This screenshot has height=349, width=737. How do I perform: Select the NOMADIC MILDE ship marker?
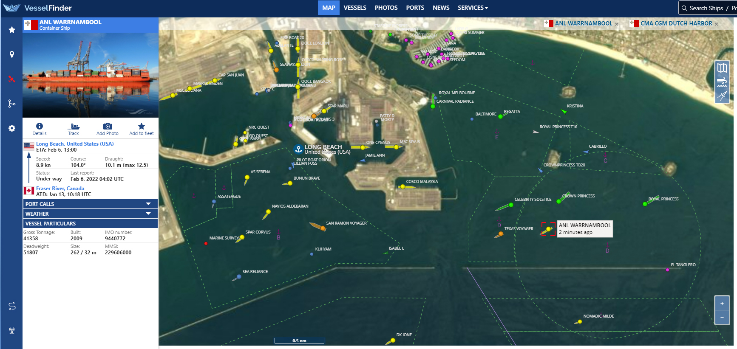pyautogui.click(x=579, y=322)
